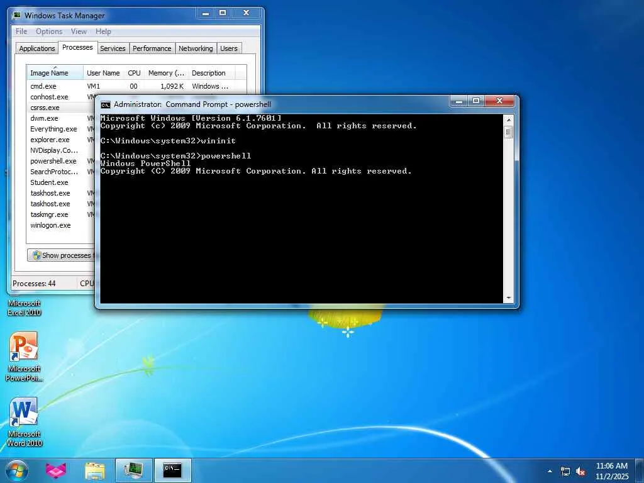Launch the pink cat-face app in the taskbar
The image size is (644, 483).
[x=56, y=470]
